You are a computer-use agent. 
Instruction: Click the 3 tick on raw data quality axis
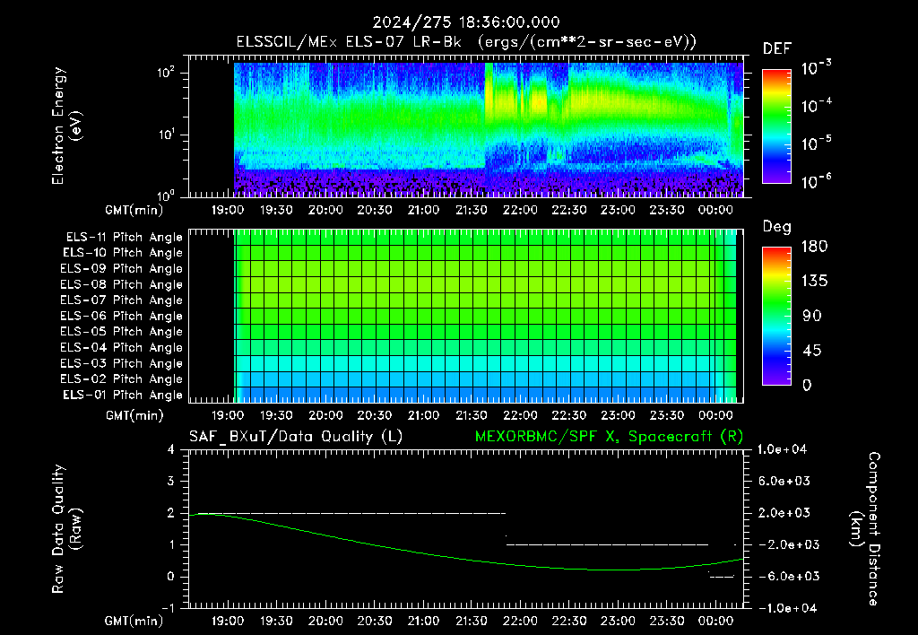(x=171, y=481)
